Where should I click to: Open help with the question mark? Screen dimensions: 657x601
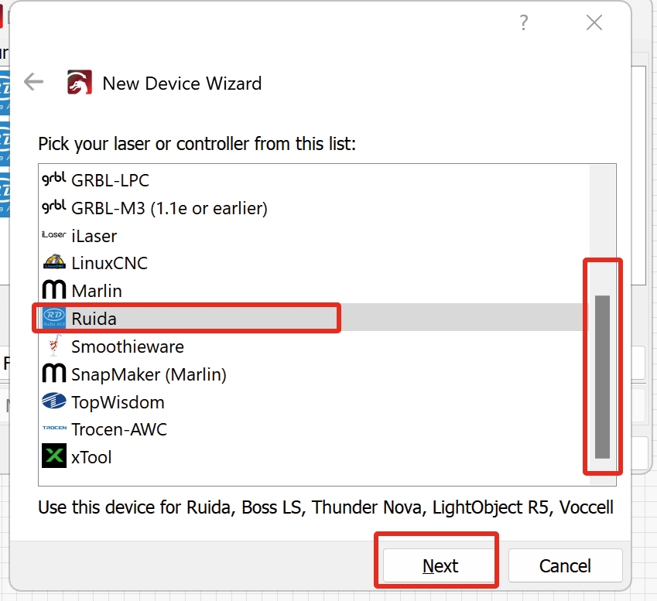point(523,22)
